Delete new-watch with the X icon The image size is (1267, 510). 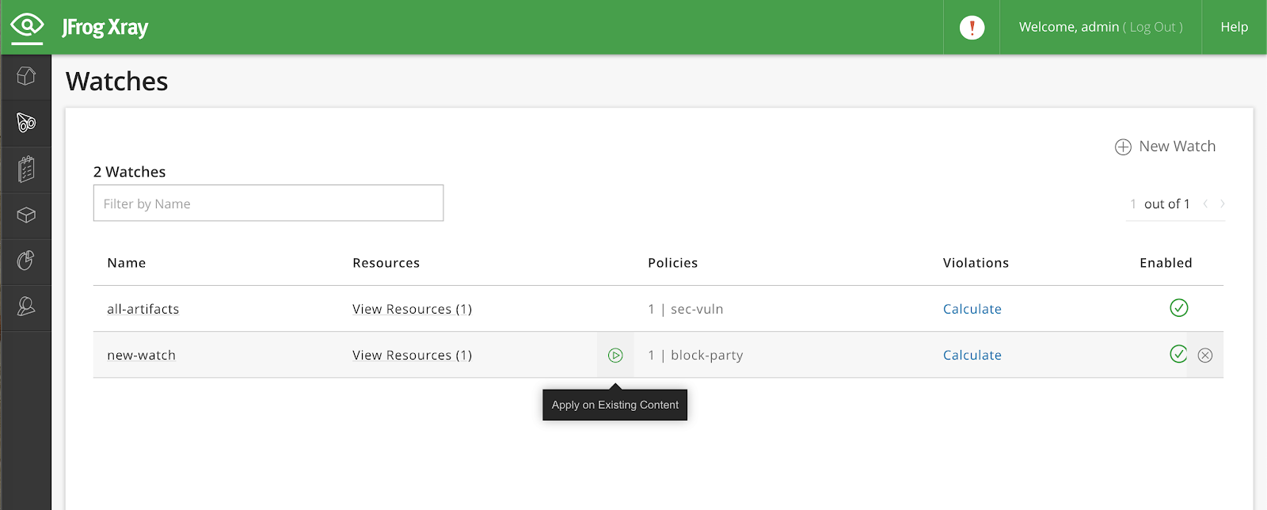pos(1205,356)
